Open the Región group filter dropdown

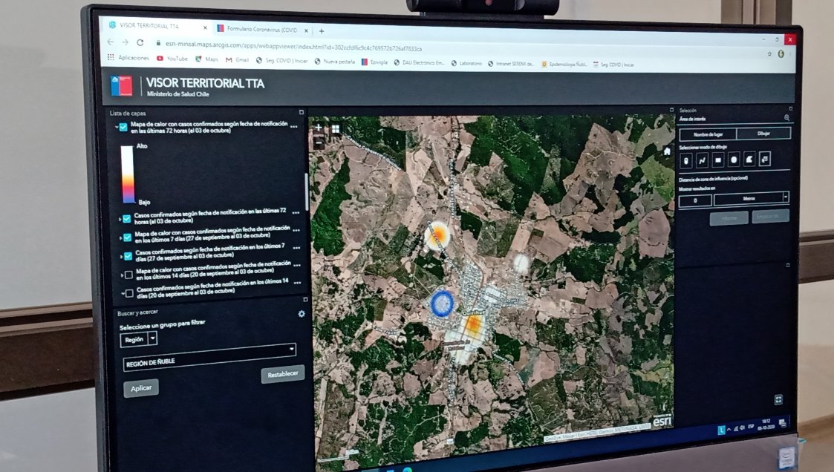pos(152,338)
